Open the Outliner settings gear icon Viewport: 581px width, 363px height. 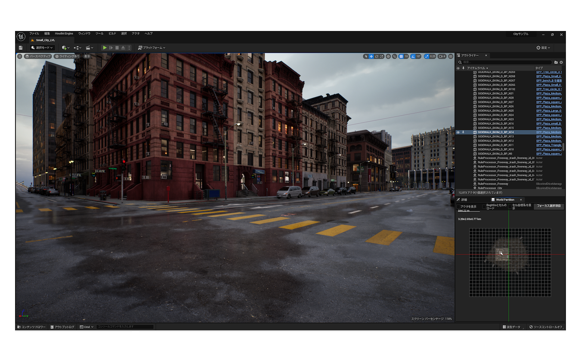561,62
